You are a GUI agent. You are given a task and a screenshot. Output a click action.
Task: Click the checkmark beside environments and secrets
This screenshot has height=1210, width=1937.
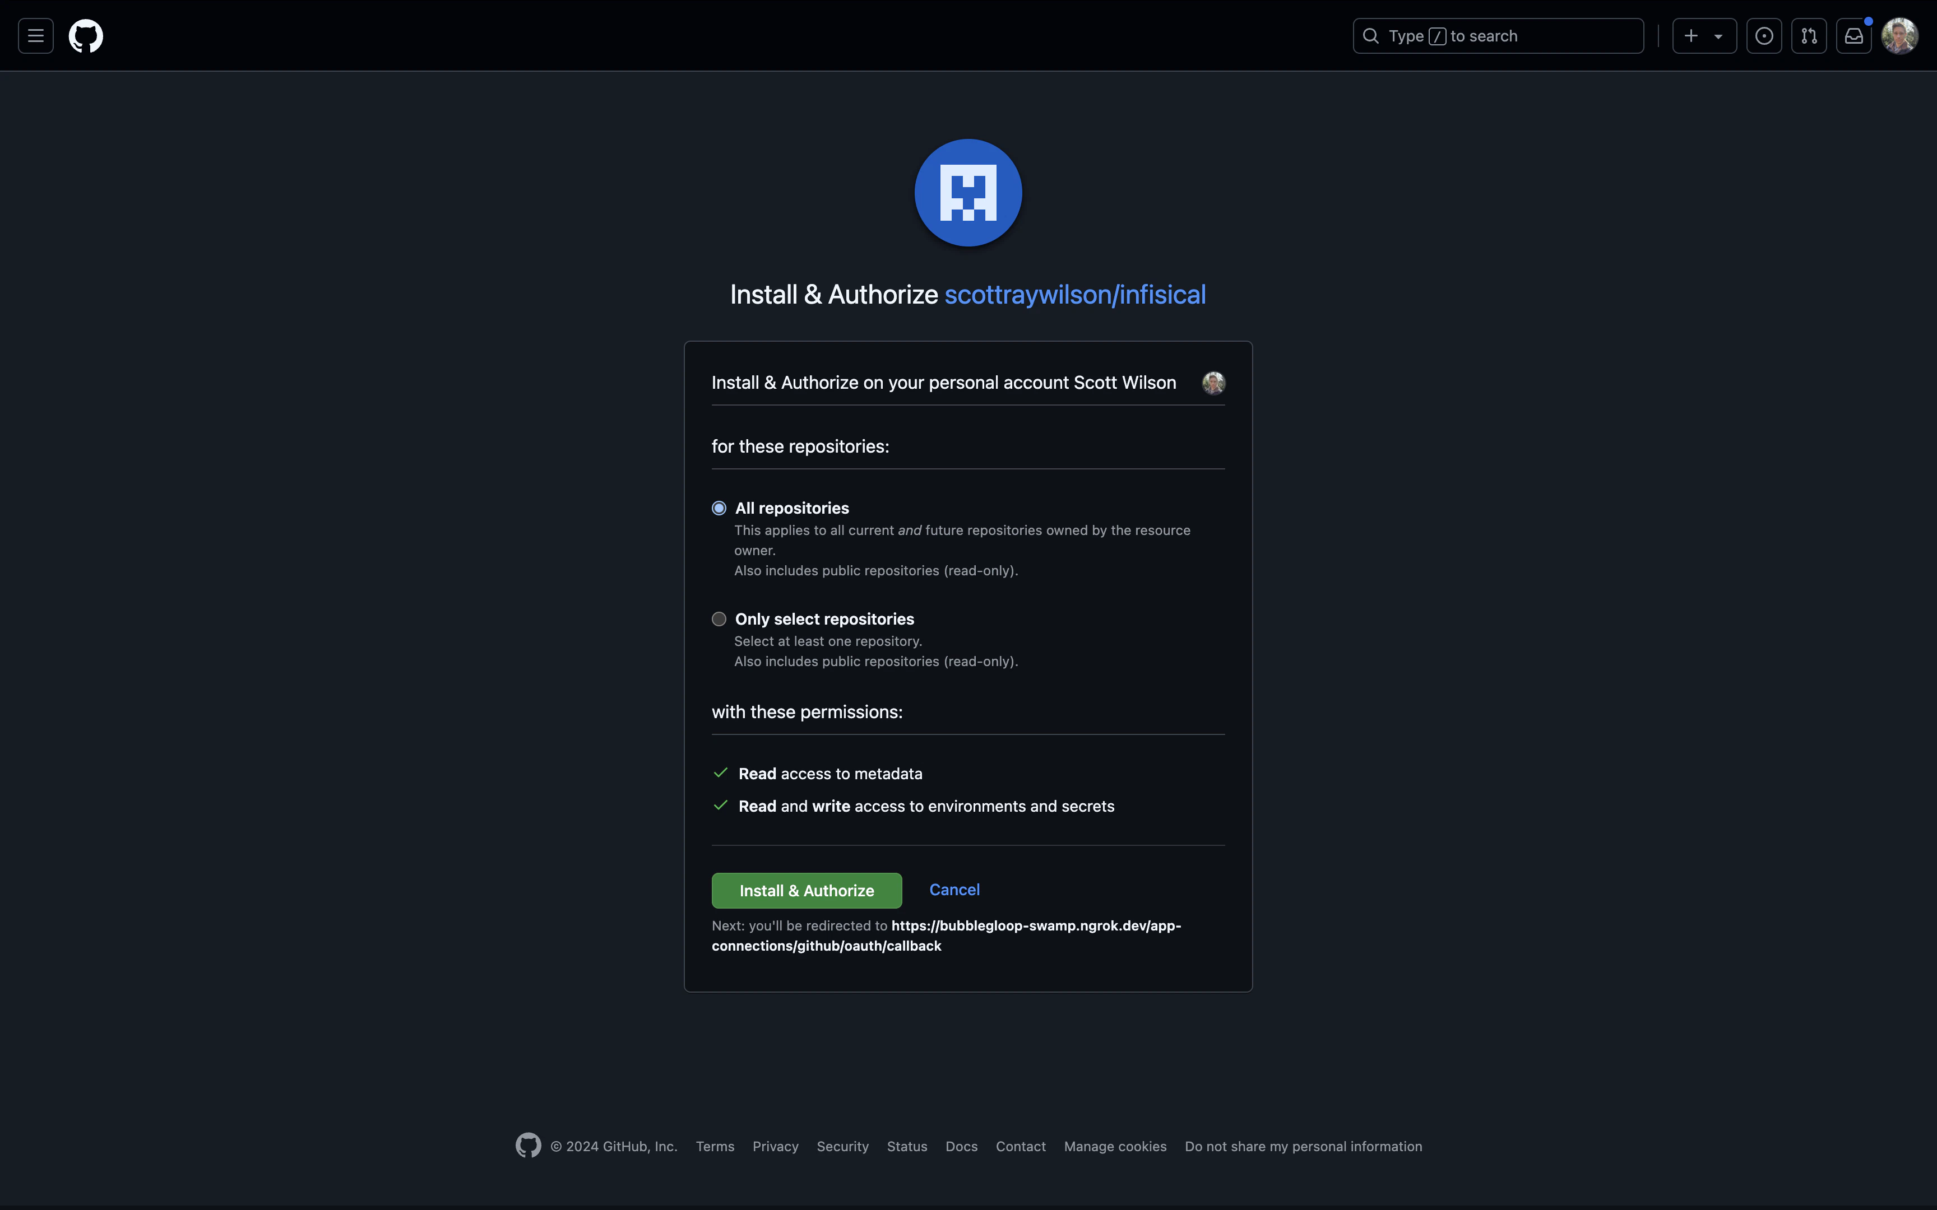[x=720, y=806]
